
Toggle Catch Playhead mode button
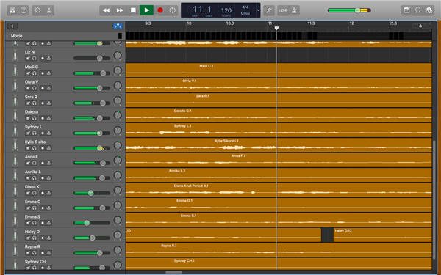click(118, 26)
